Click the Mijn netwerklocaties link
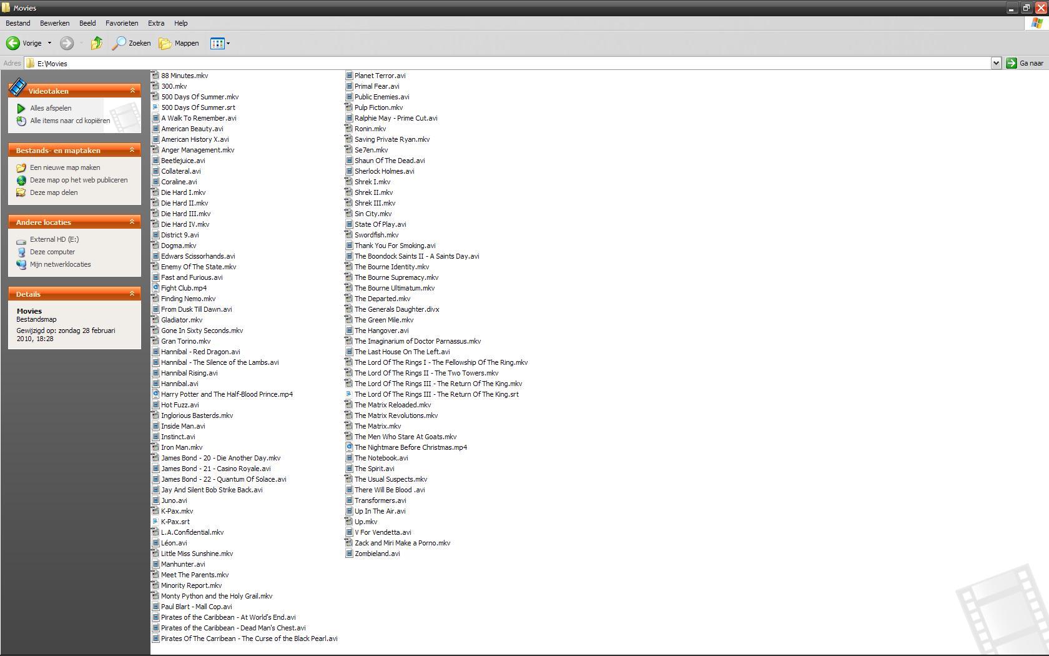This screenshot has width=1049, height=656. [61, 264]
